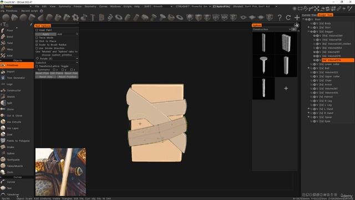Image resolution: width=355 pixels, height=200 pixels.
Task: Open the Rotate dropdown
Action: (57, 58)
